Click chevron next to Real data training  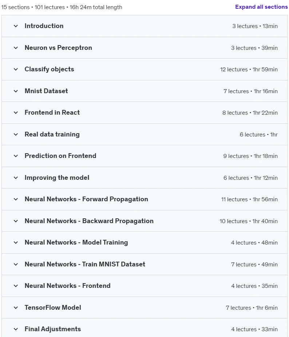coord(16,134)
